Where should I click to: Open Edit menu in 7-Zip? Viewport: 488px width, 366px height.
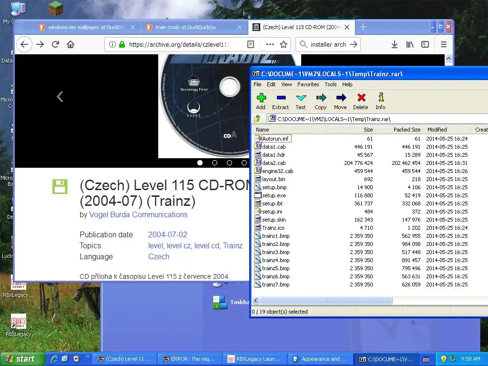(271, 84)
